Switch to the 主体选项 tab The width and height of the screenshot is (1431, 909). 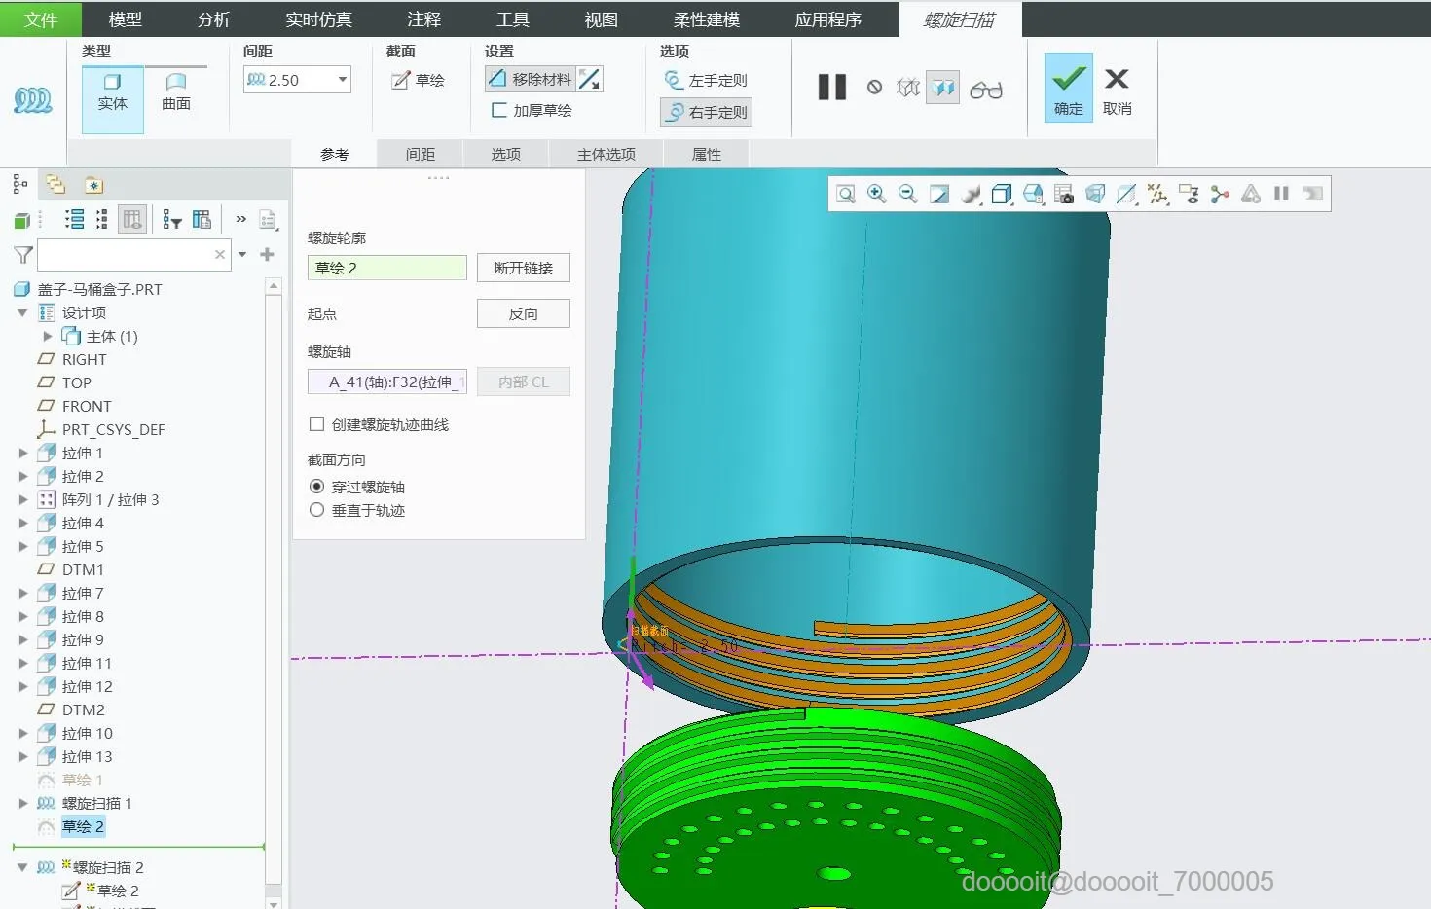click(x=605, y=154)
